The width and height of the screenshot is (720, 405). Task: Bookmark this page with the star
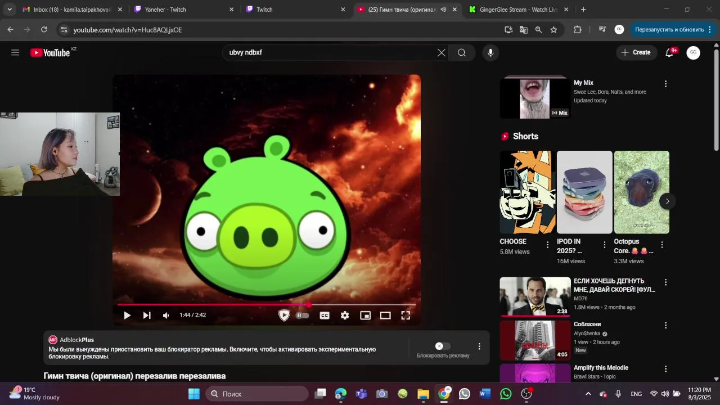point(553,30)
